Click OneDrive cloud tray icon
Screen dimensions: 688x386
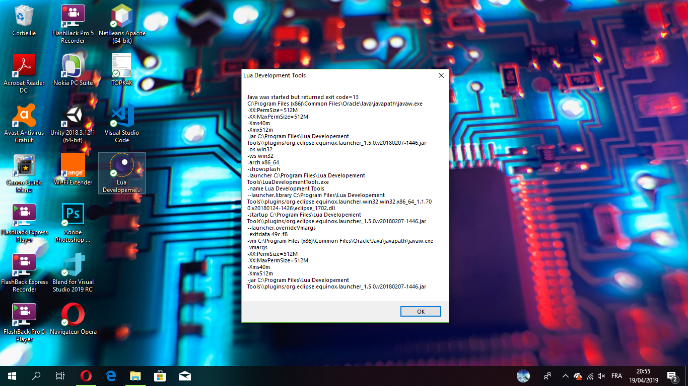coord(578,376)
